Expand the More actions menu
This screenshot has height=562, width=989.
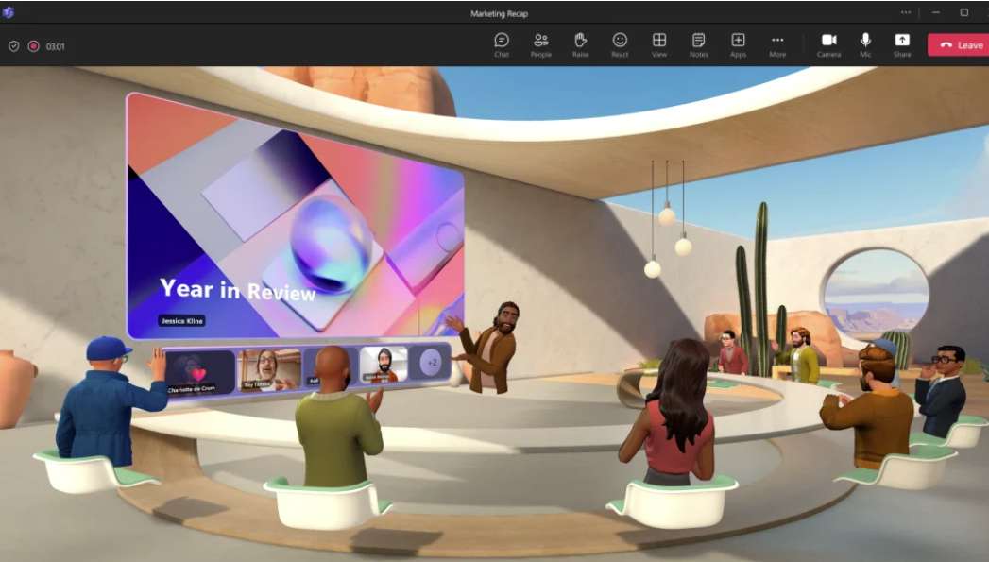coord(777,43)
